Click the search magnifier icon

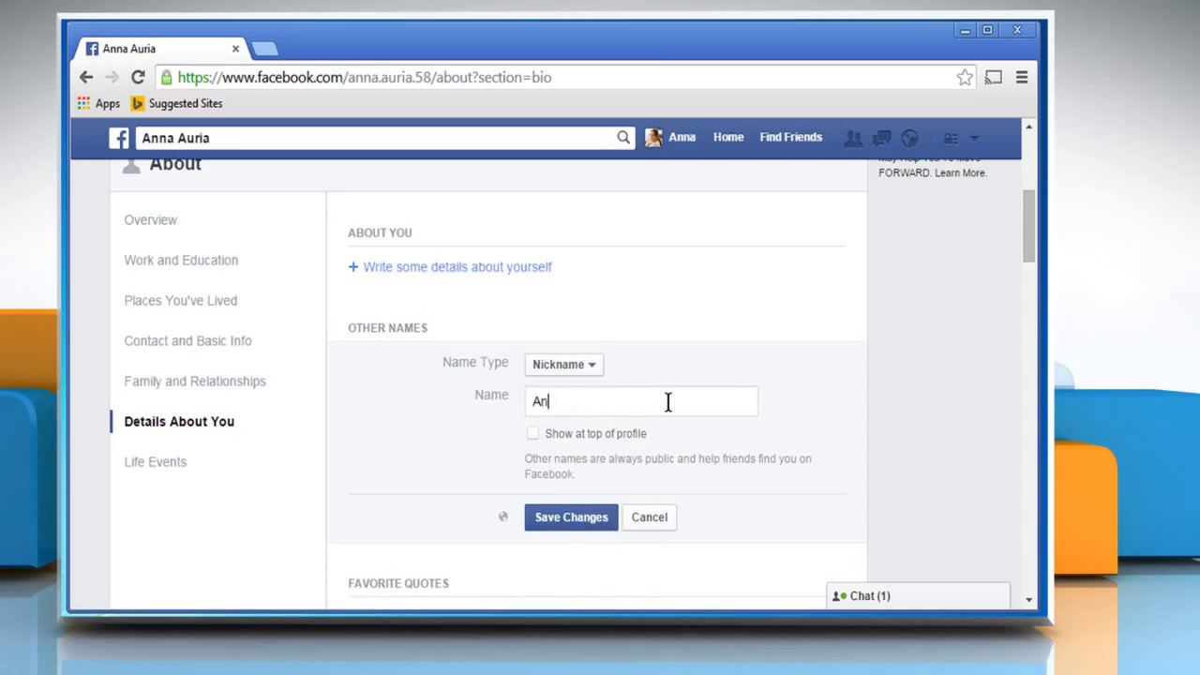623,138
